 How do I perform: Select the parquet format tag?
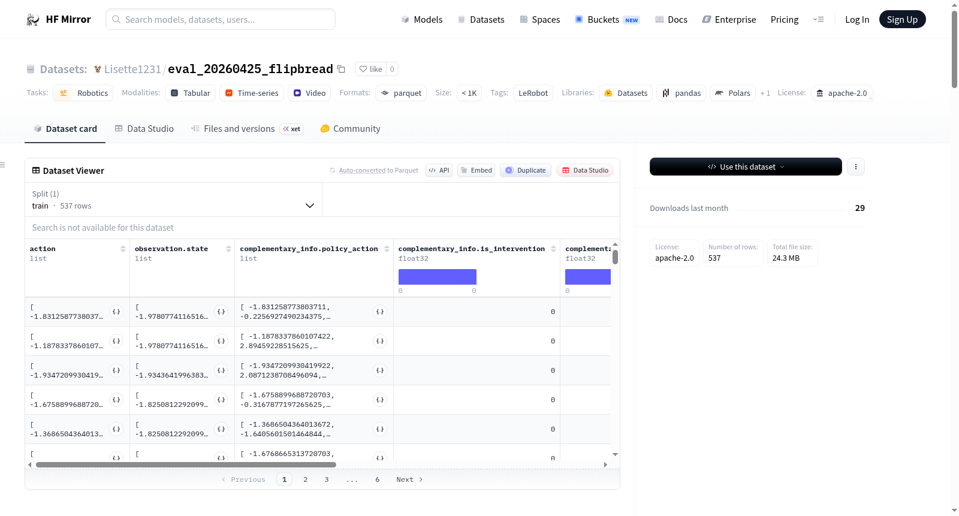(x=401, y=93)
